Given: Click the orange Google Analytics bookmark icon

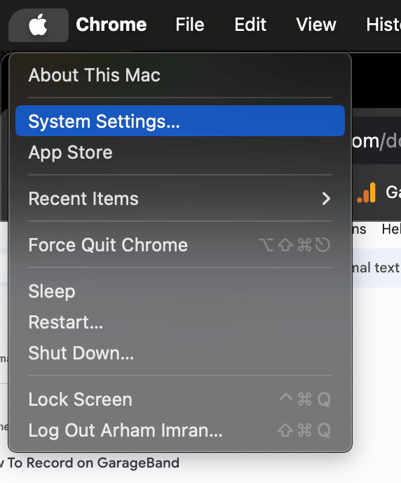Looking at the screenshot, I should (367, 192).
